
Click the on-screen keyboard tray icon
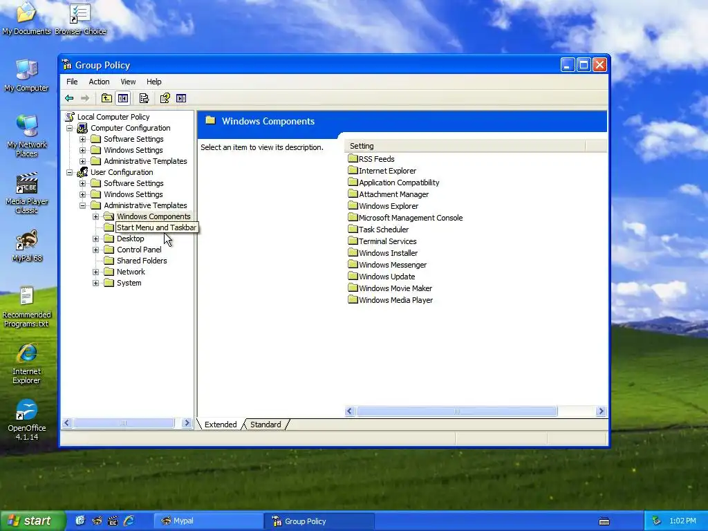(x=604, y=521)
